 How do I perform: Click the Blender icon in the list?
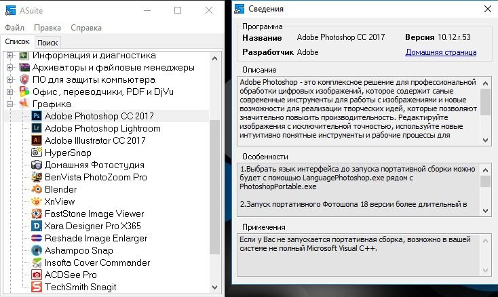[37, 189]
